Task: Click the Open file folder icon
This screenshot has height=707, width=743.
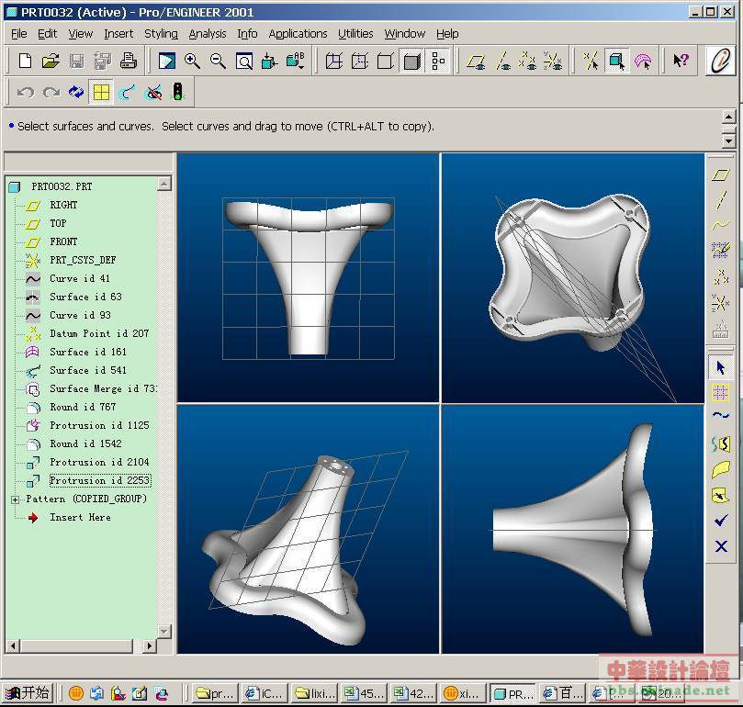Action: (51, 62)
